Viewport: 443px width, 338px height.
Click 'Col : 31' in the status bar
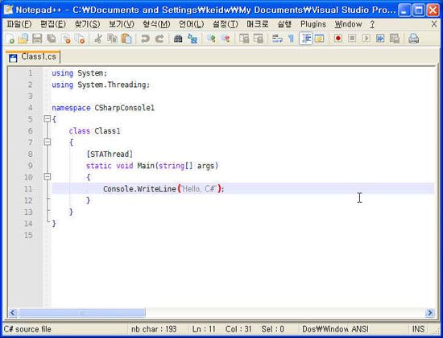(x=238, y=329)
